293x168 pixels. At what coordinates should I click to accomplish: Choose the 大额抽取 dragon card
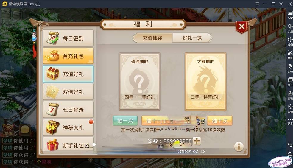205,82
